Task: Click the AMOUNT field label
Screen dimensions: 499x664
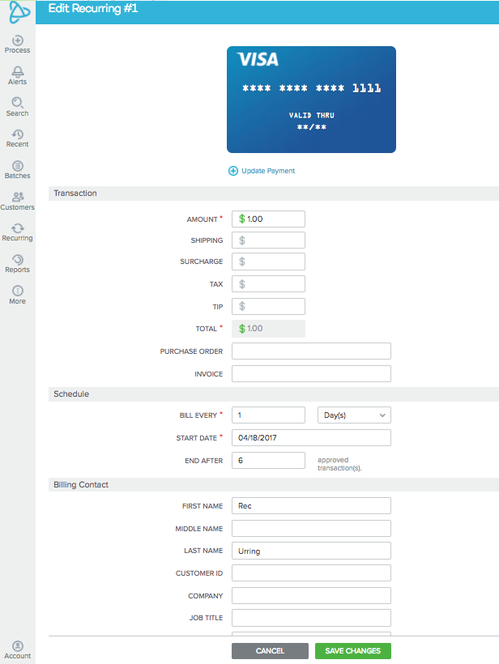Action: (x=202, y=219)
